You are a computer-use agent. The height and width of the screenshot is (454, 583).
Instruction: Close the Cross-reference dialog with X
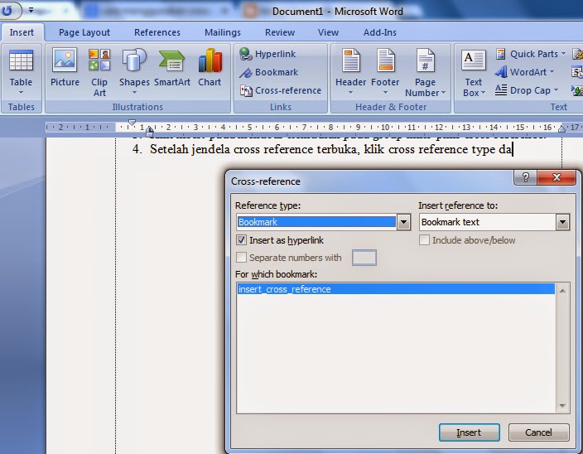click(556, 177)
